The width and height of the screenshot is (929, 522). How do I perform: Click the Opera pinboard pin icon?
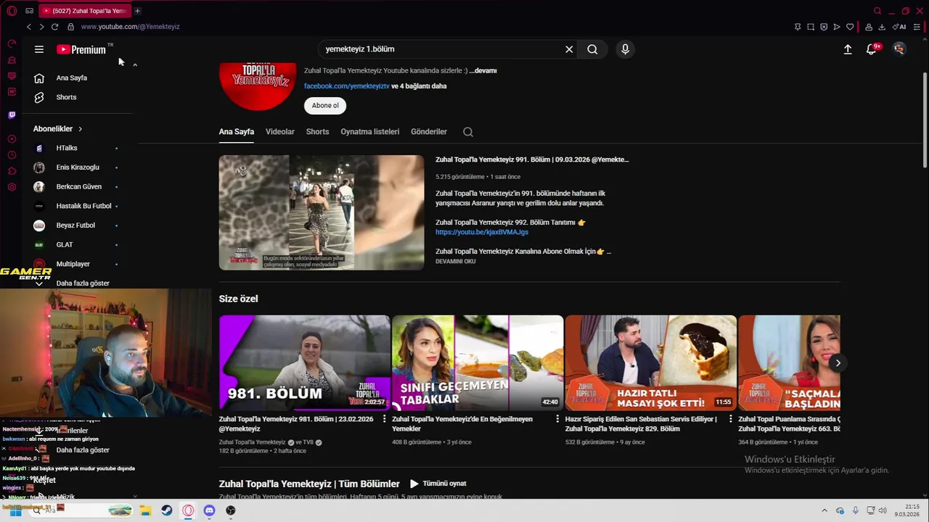(798, 27)
